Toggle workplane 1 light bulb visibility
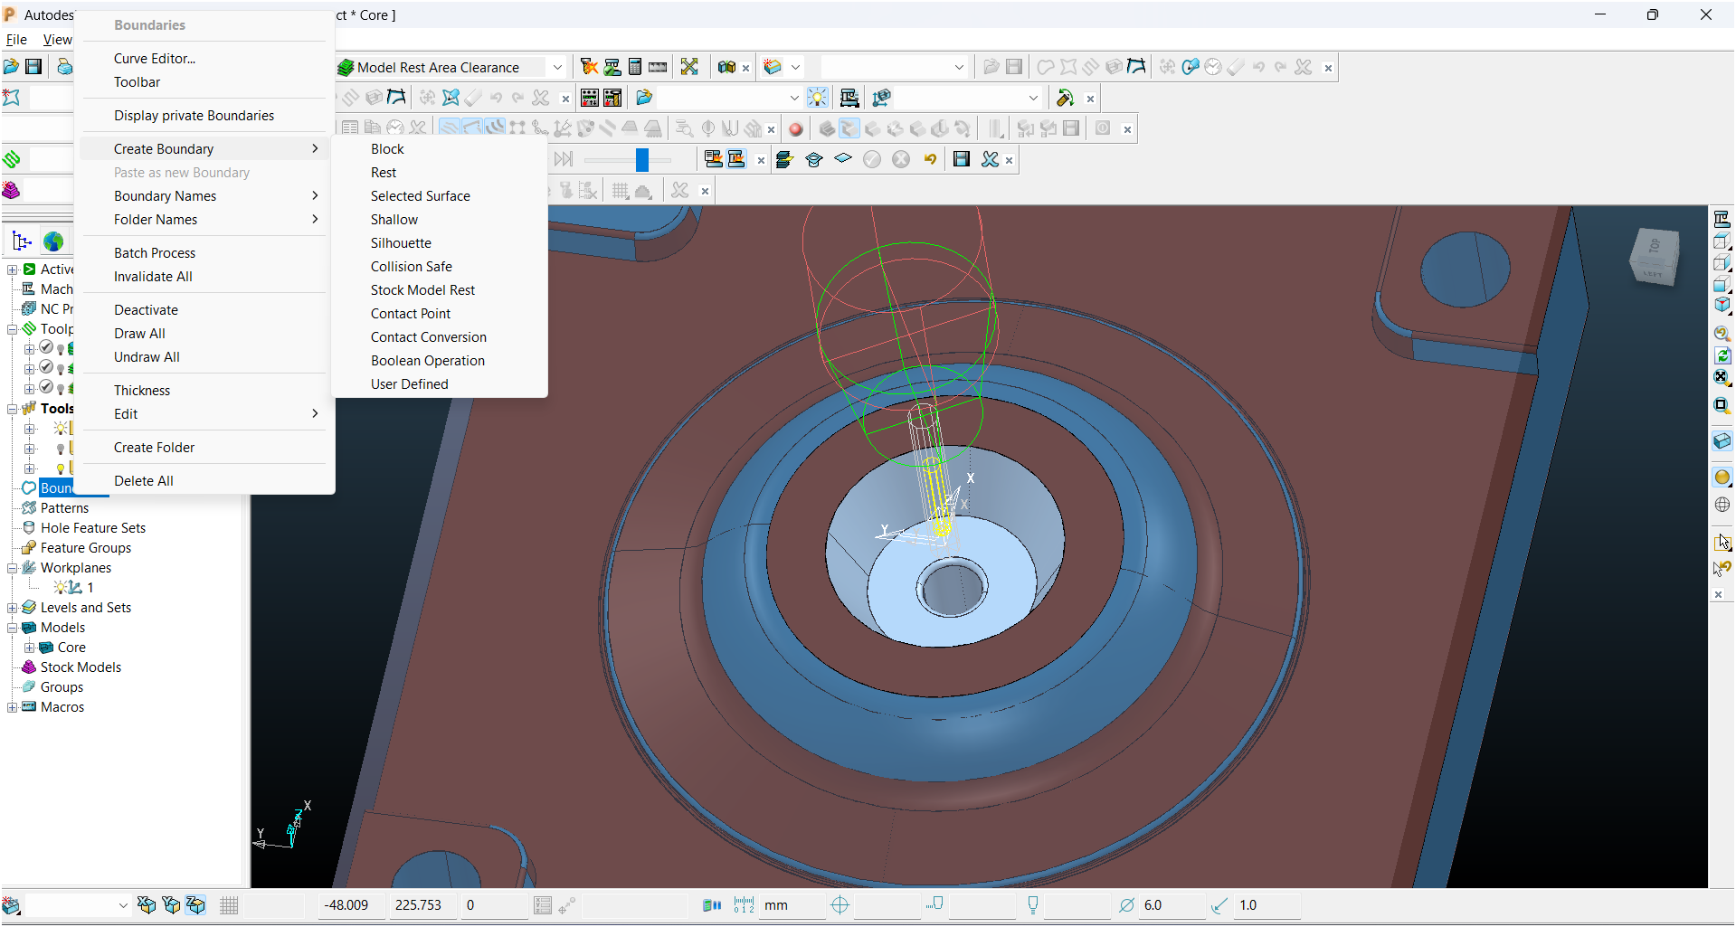 click(x=61, y=588)
